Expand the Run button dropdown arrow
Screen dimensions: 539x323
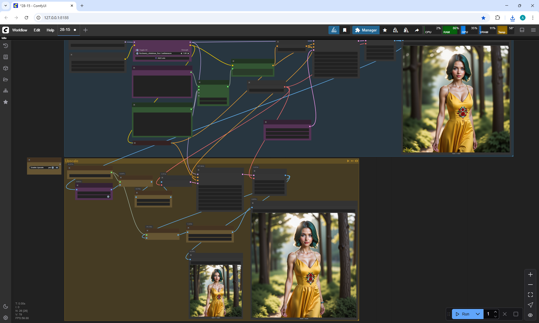pyautogui.click(x=478, y=314)
